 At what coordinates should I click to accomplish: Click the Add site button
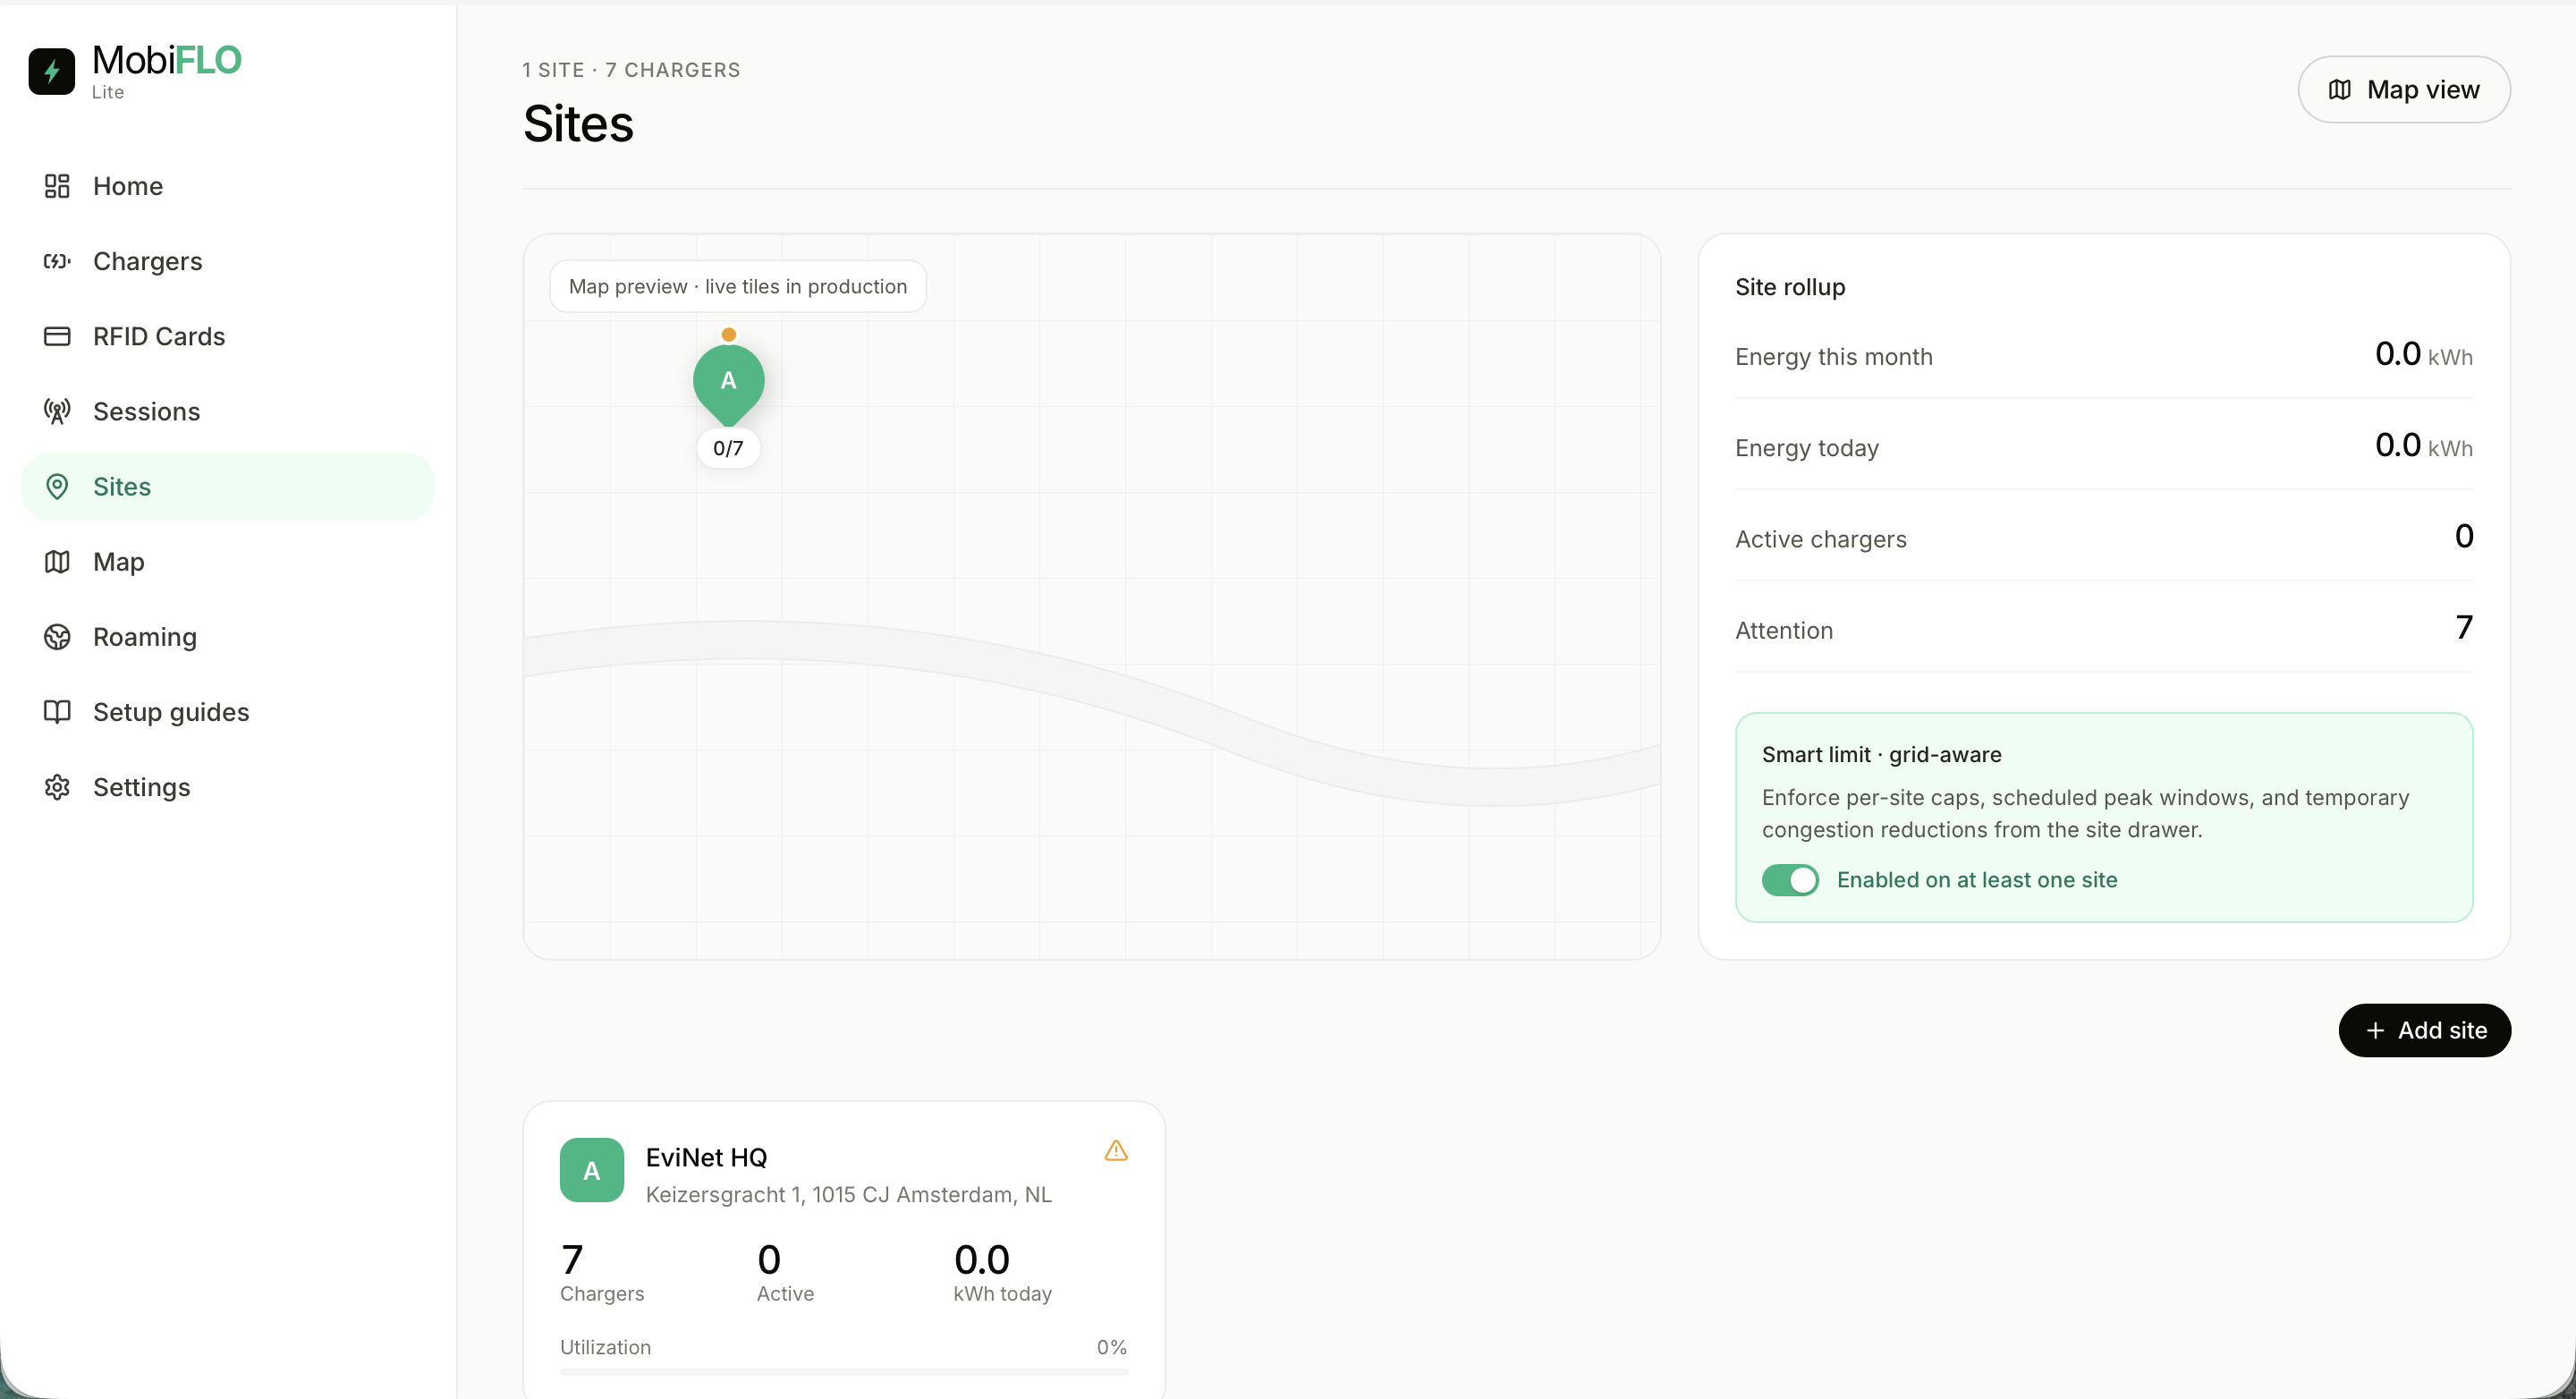point(2424,1030)
